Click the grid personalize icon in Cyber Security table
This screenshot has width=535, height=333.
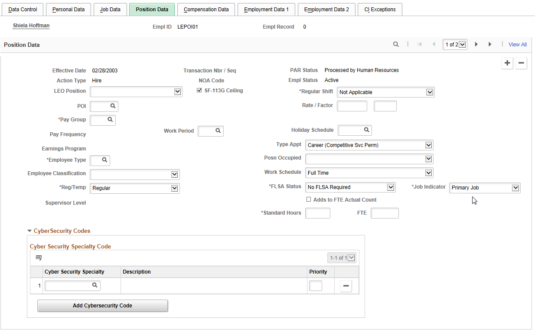point(39,258)
